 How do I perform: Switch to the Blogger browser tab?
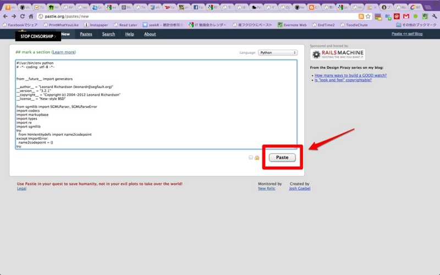pyautogui.click(x=313, y=7)
